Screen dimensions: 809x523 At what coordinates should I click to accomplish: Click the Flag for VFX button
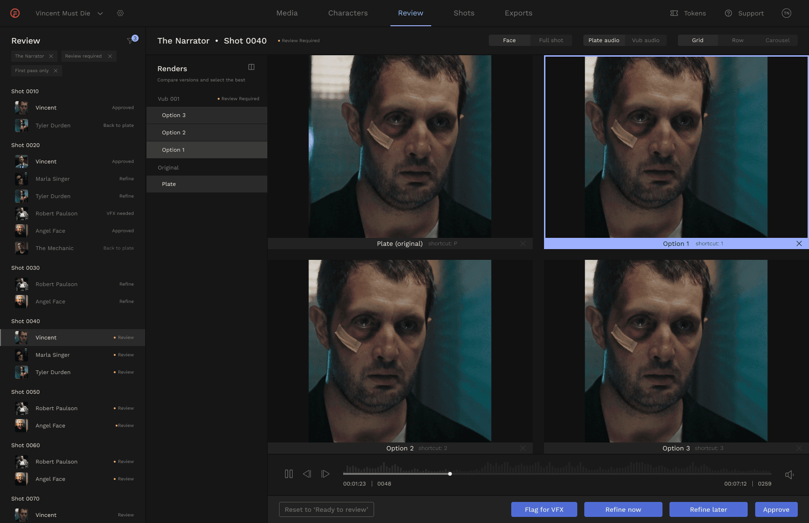tap(544, 509)
